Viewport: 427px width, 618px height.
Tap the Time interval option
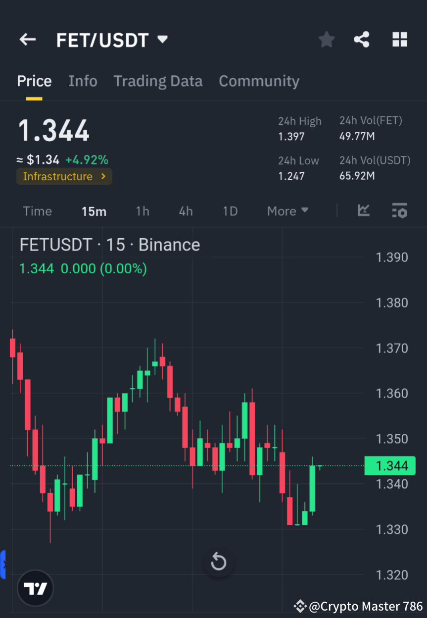pyautogui.click(x=37, y=211)
